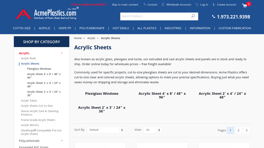Click the Create Account link
Screen dimensions: 264x148
tap(226, 5)
